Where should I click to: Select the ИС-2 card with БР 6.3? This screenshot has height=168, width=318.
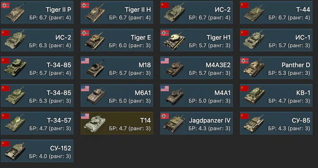(37, 40)
